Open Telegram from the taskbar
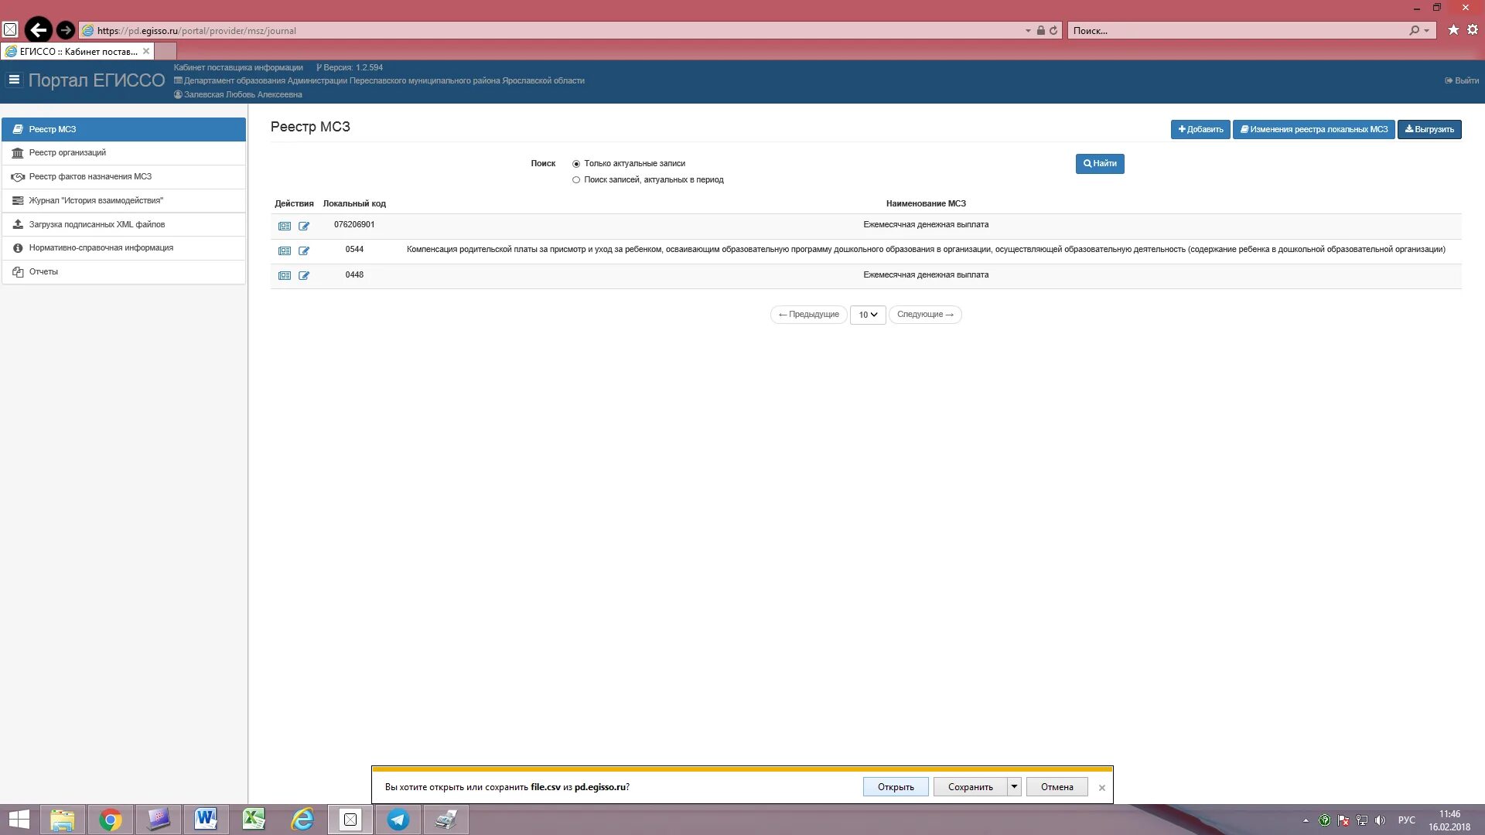 tap(398, 820)
